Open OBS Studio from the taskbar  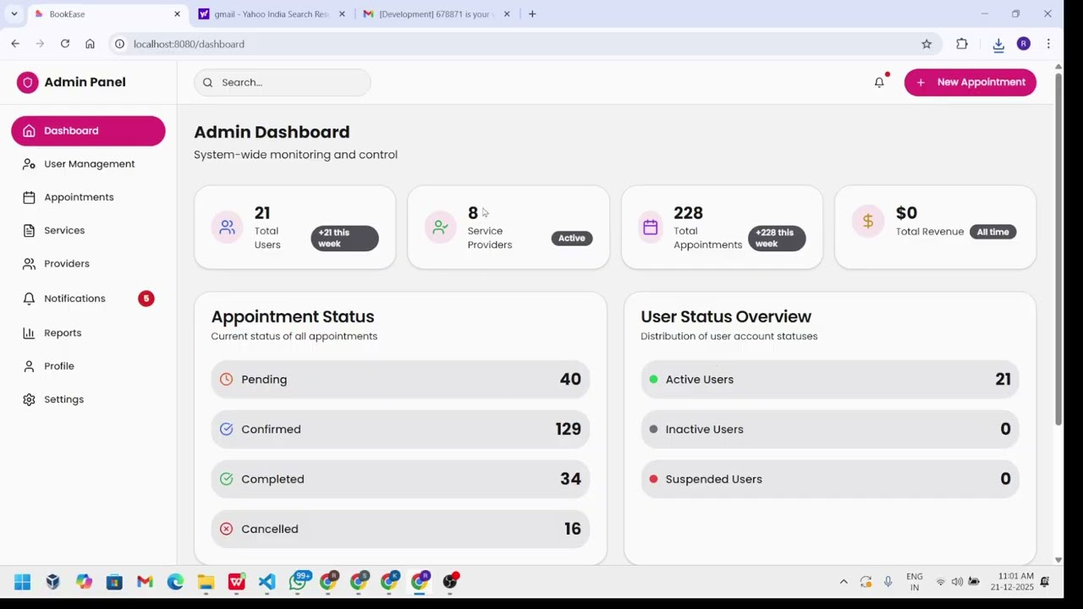[x=450, y=581]
